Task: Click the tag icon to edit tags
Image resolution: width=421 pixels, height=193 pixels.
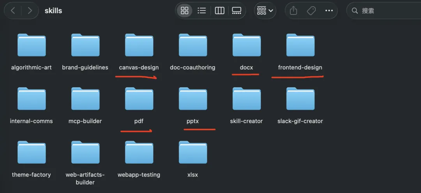Action: click(x=311, y=11)
